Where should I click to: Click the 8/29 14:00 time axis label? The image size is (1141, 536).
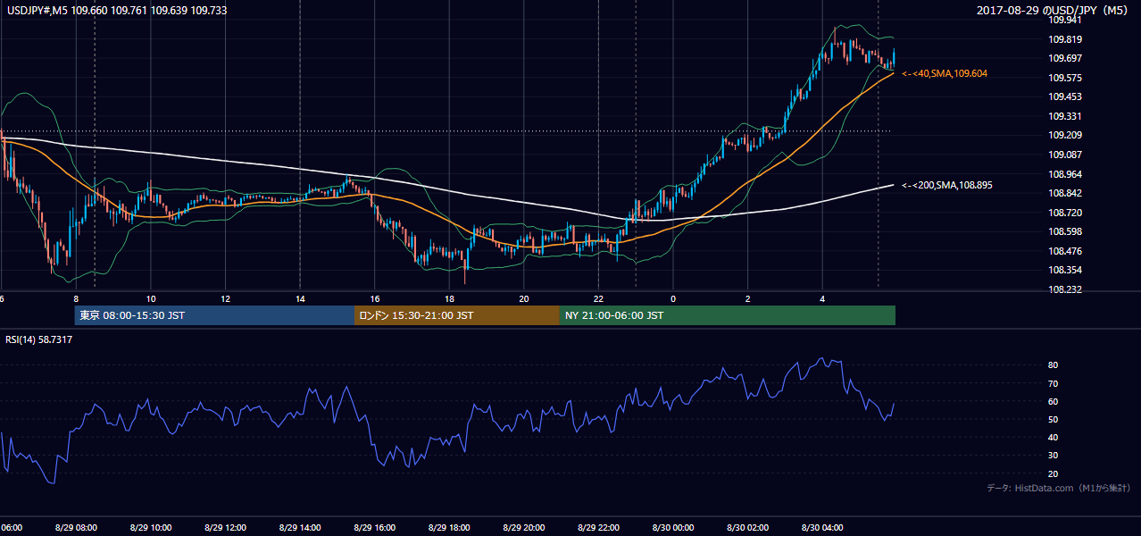pyautogui.click(x=300, y=527)
